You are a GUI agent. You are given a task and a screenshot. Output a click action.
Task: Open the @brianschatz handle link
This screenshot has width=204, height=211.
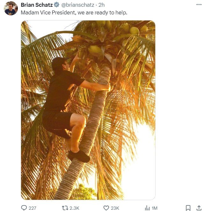point(77,5)
